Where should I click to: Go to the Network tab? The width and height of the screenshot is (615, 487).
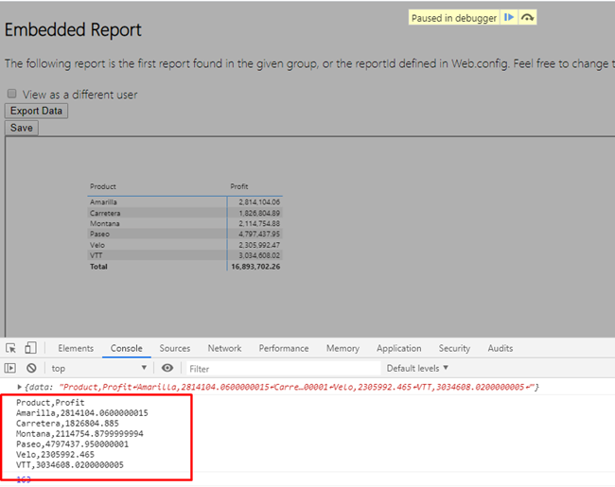225,348
